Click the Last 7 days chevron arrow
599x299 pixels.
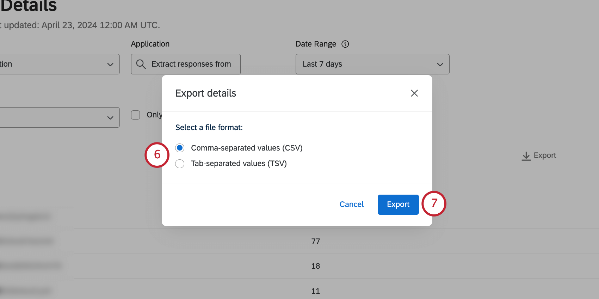click(x=440, y=65)
